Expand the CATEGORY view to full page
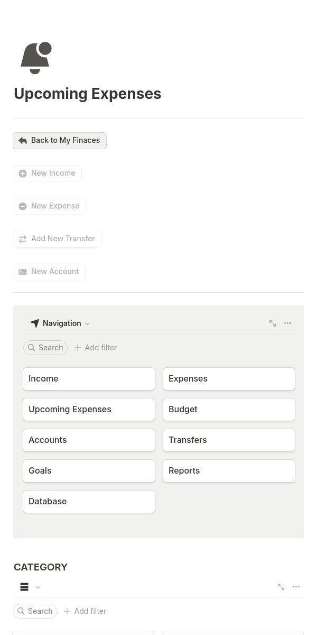The height and width of the screenshot is (635, 317). coord(281,587)
